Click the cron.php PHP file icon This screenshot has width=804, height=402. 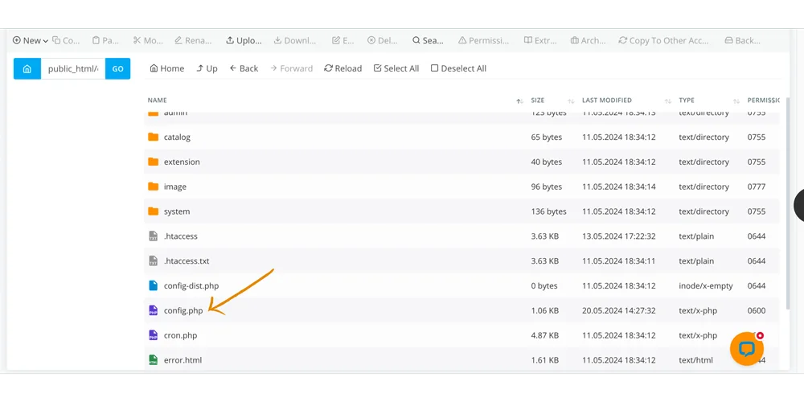click(153, 334)
